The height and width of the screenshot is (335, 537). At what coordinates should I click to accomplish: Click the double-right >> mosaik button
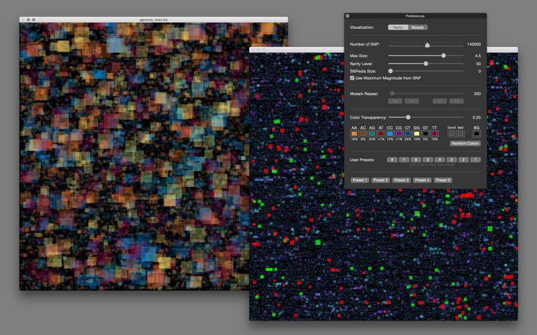(x=456, y=101)
